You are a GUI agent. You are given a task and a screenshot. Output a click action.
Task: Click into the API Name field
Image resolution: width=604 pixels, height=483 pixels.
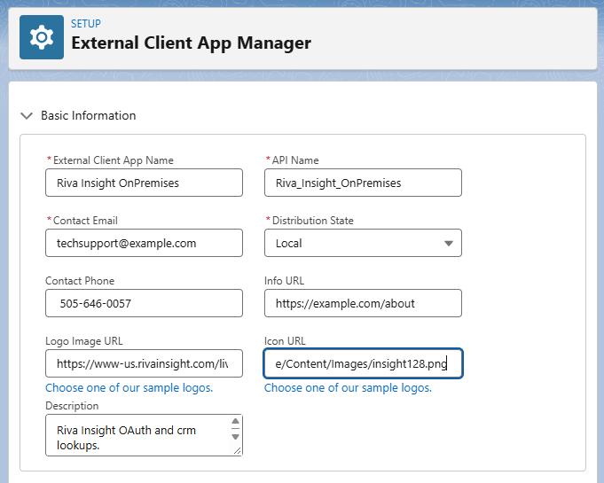(x=363, y=183)
